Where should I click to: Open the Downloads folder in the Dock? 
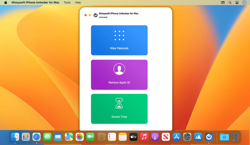224,137
